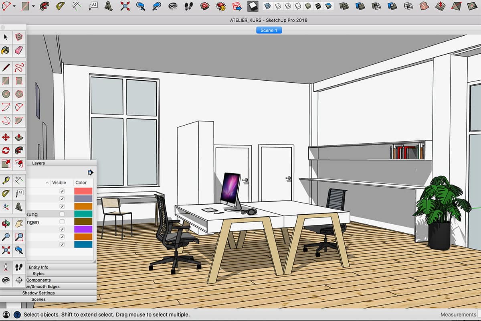This screenshot has width=481, height=321.
Task: Open the Layers panel details arrow menu
Action: [91, 173]
